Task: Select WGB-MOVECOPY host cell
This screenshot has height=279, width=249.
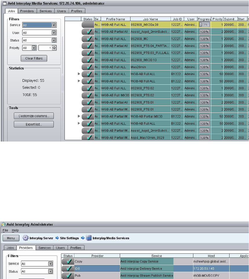Action: pyautogui.click(x=211, y=276)
